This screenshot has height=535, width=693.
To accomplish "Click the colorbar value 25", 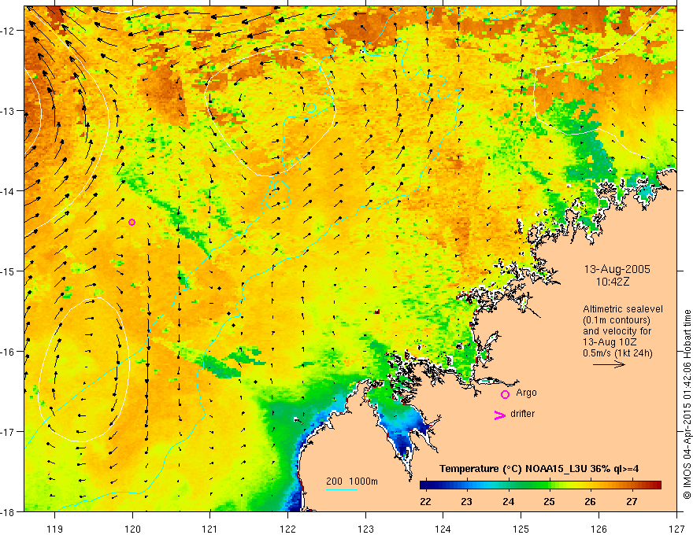I will tap(550, 501).
